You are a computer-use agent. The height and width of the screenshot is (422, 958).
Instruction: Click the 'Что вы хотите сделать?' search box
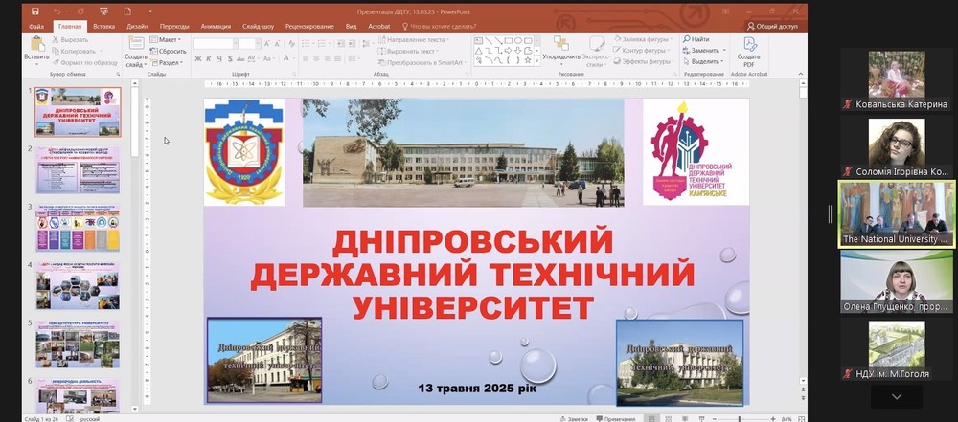pos(439,26)
